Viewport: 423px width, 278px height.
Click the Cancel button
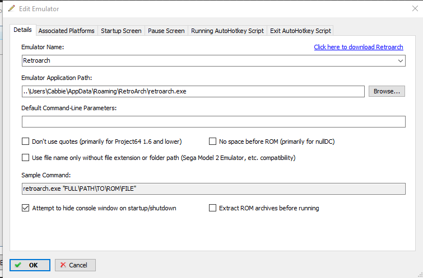point(75,265)
